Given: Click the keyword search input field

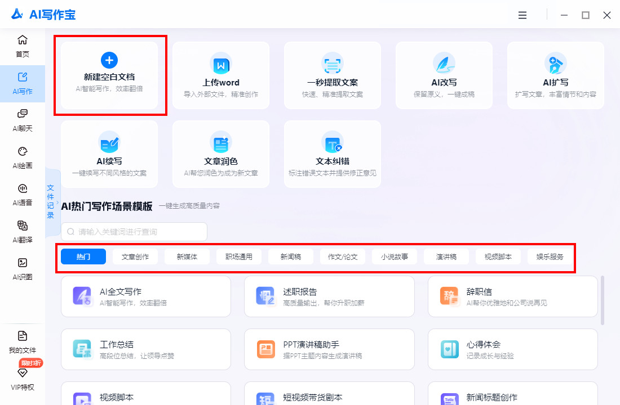Looking at the screenshot, I should pyautogui.click(x=134, y=232).
